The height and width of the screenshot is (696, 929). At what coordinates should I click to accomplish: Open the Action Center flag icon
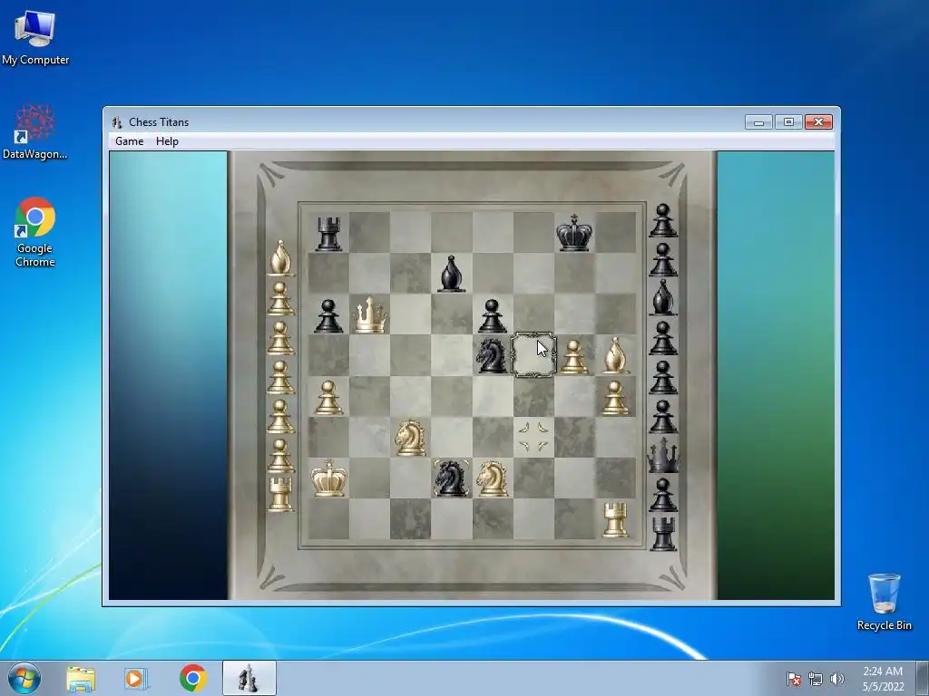[x=794, y=679]
